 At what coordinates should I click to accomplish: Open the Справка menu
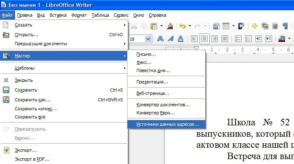pyautogui.click(x=157, y=15)
